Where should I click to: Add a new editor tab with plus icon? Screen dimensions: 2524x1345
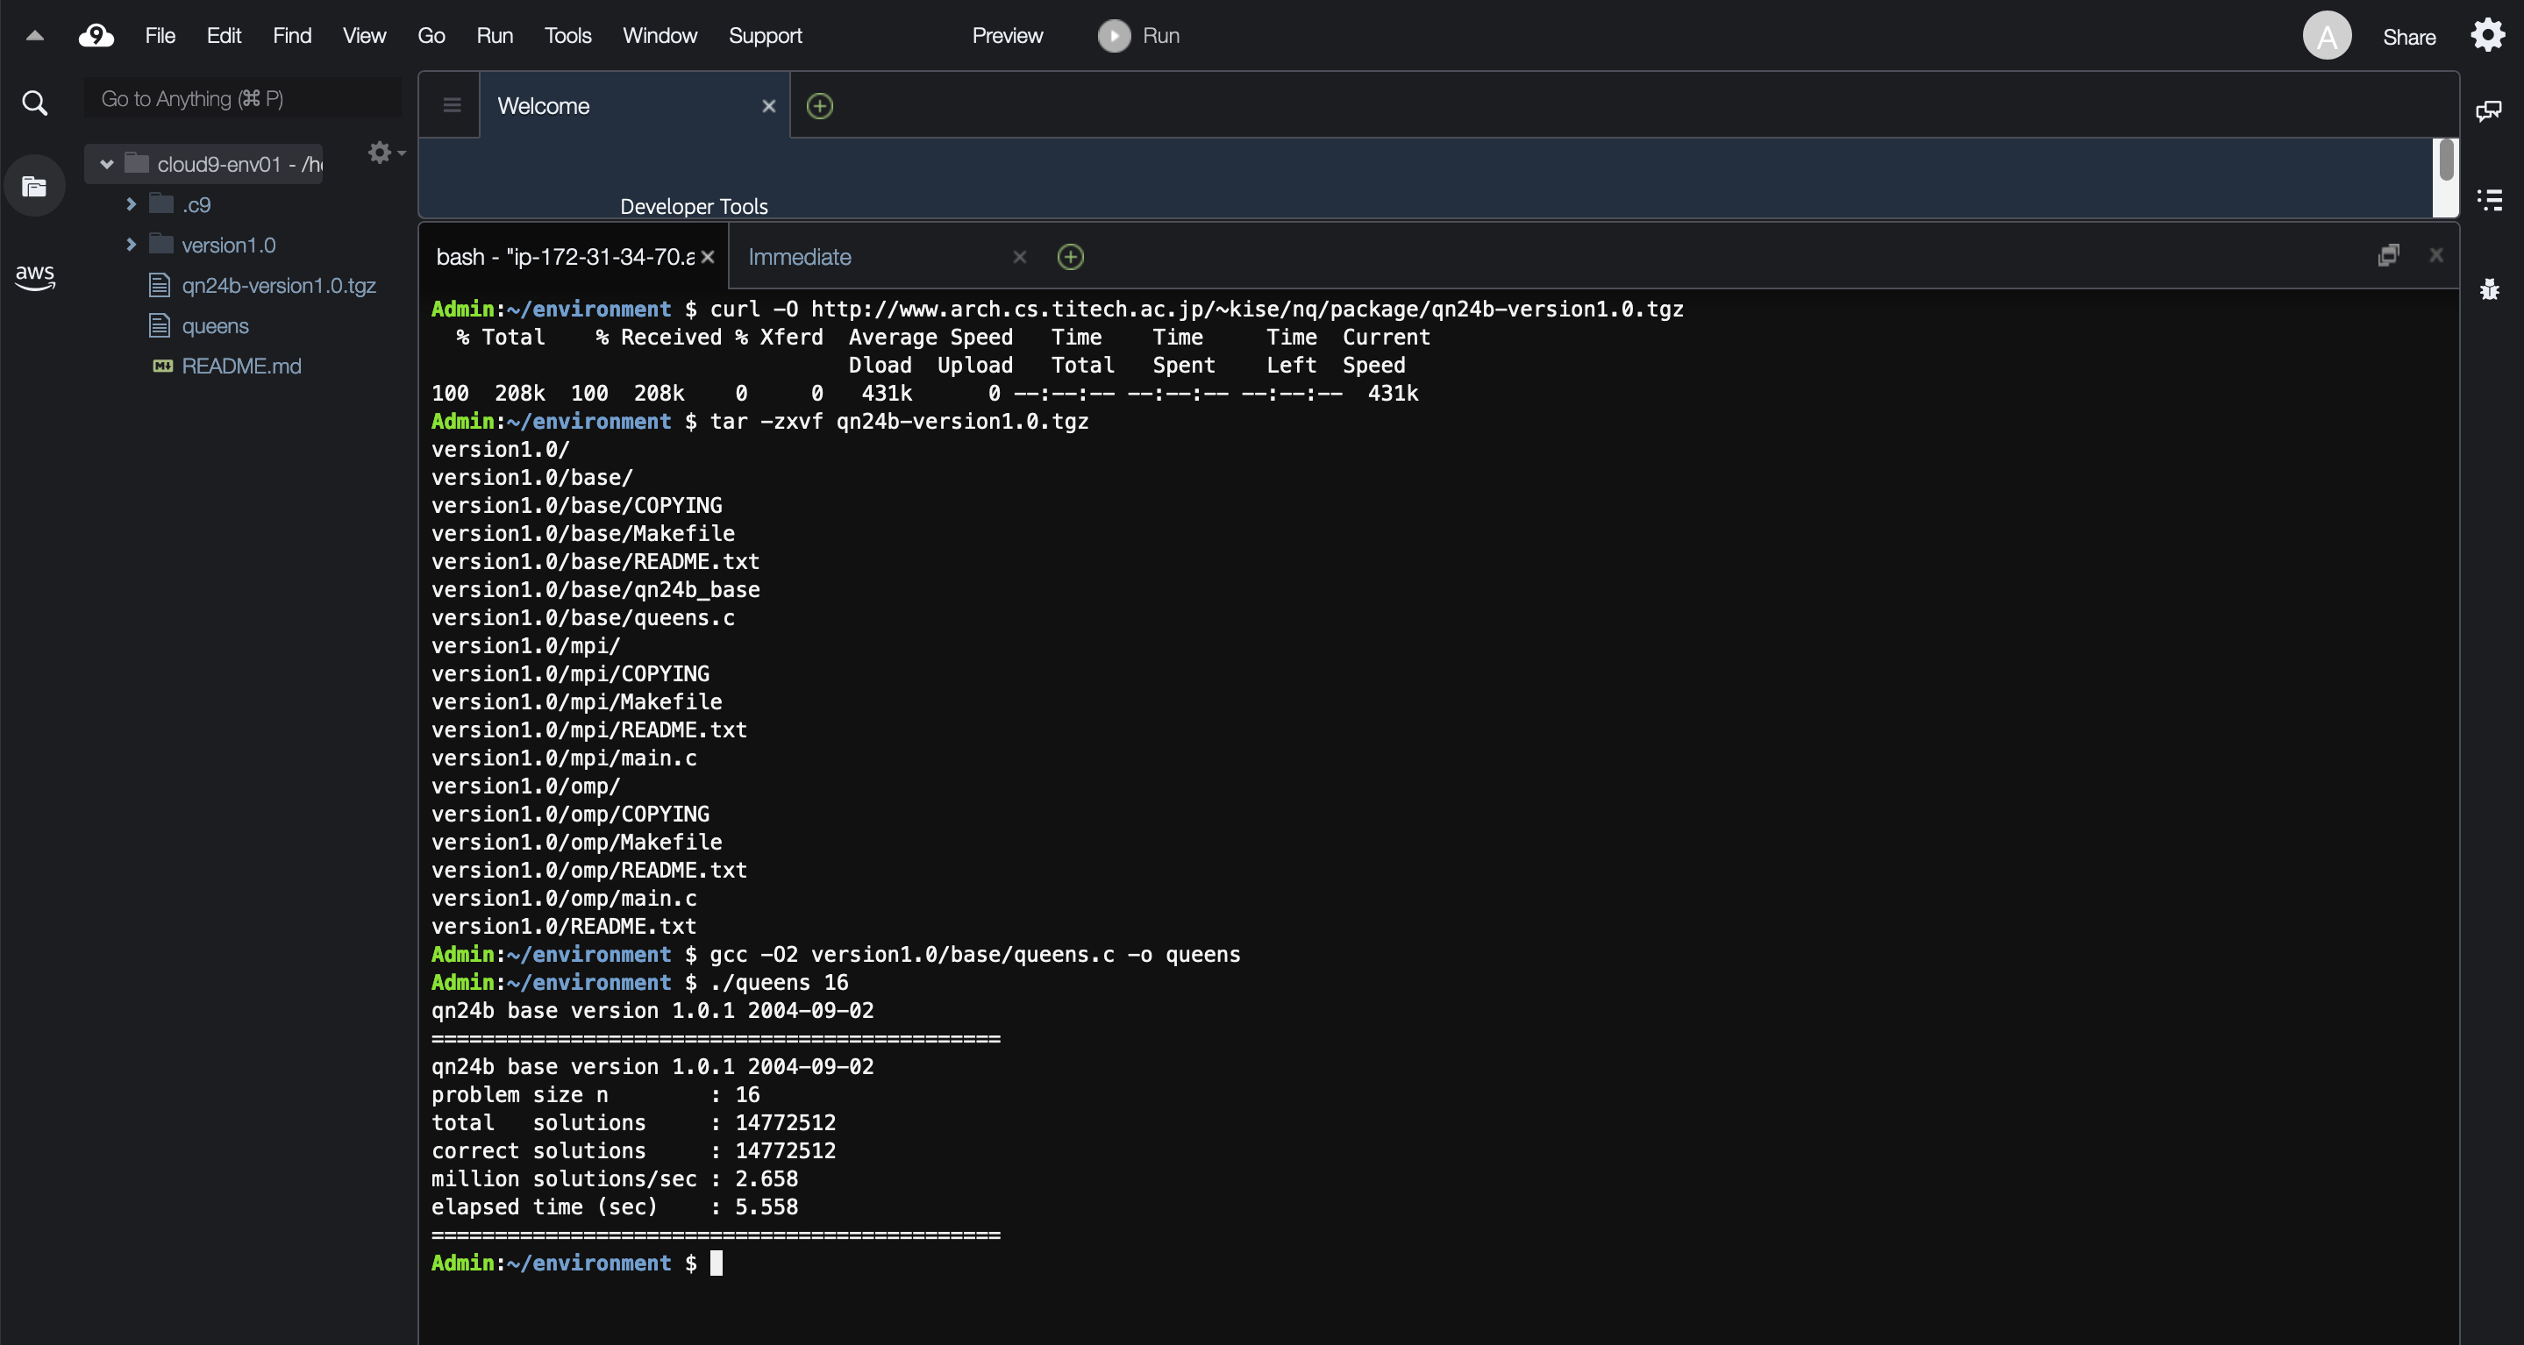[x=819, y=106]
